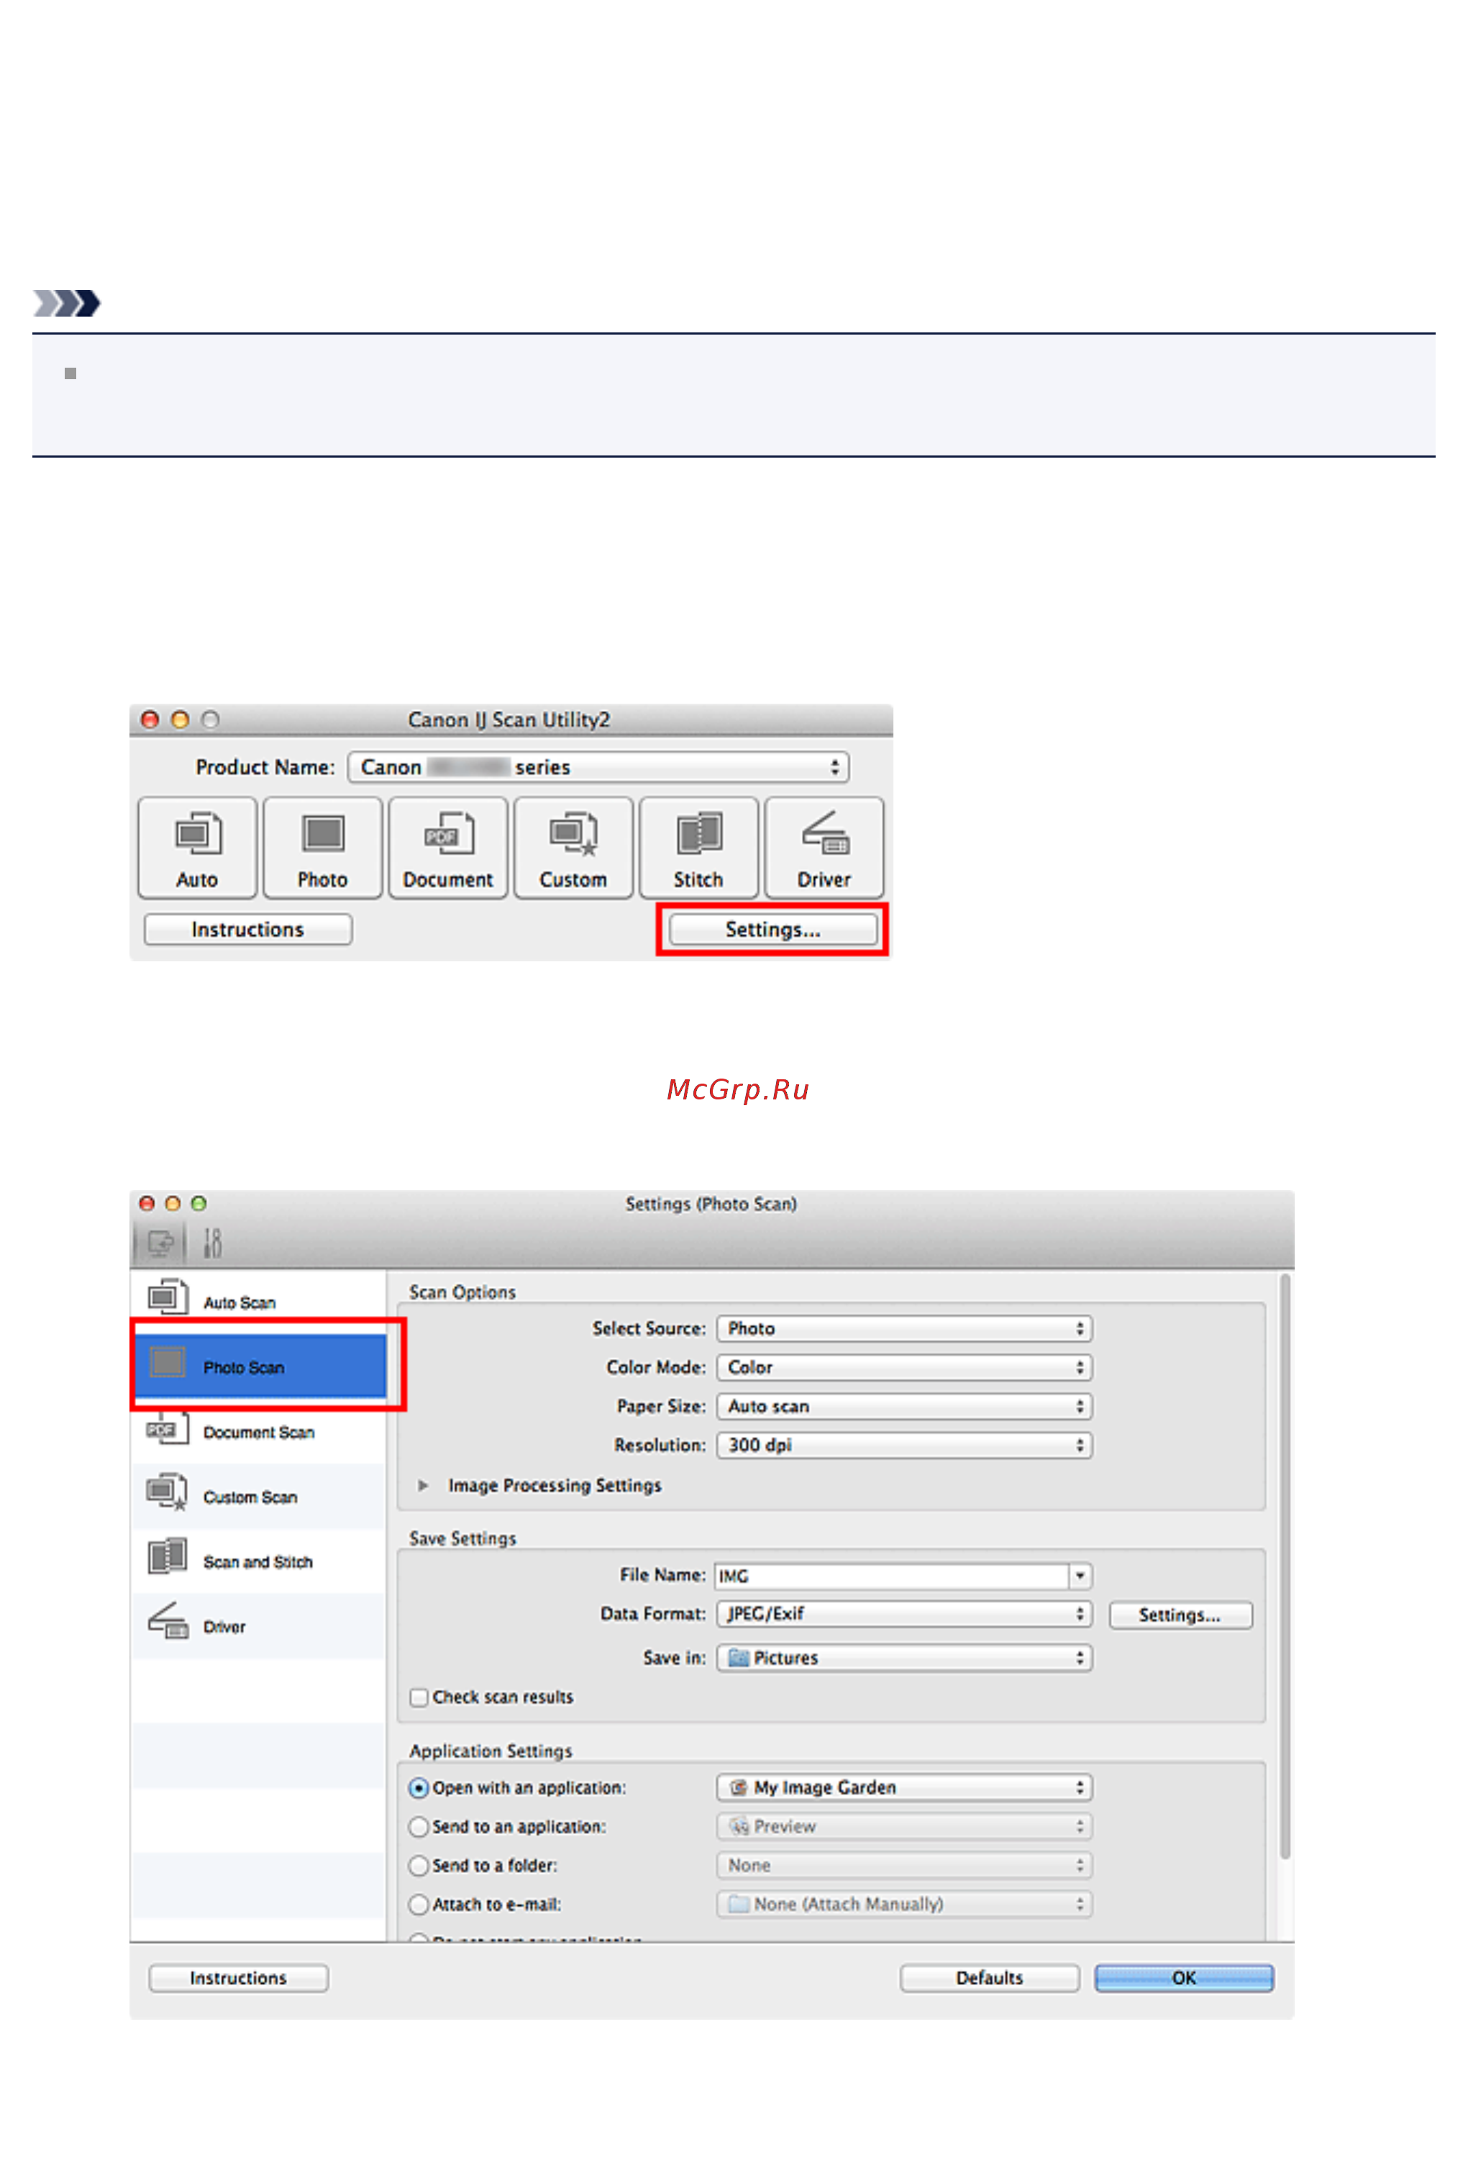Expand Image Processing Settings

pos(423,1485)
